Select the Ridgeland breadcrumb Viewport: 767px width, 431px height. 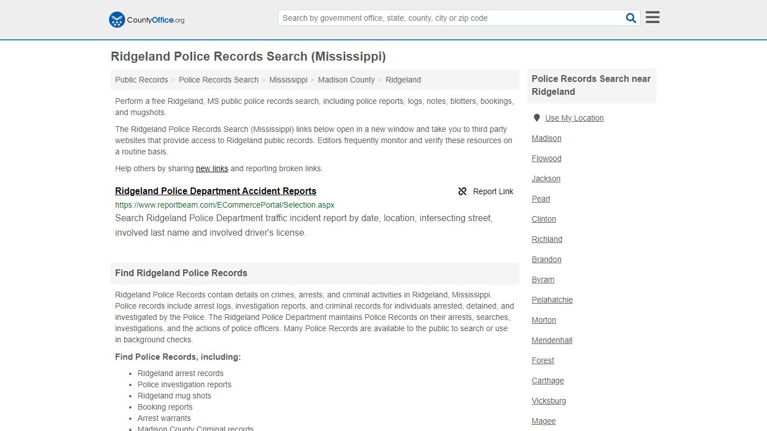(x=403, y=80)
